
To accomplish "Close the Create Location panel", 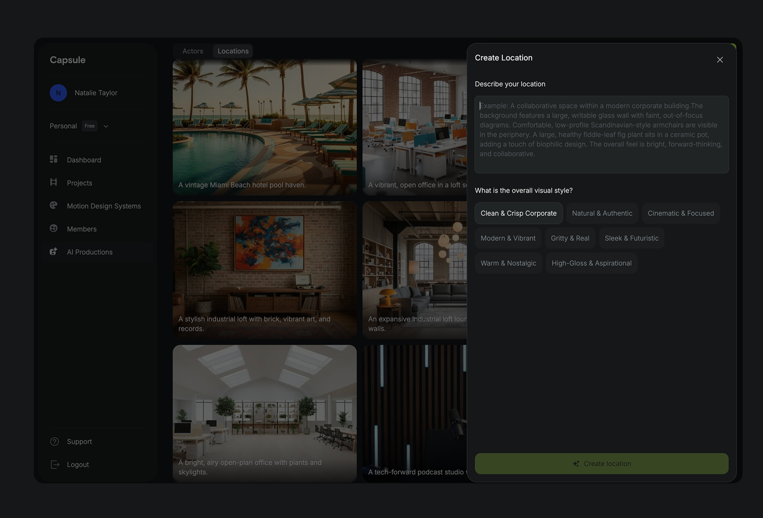I will click(x=720, y=60).
